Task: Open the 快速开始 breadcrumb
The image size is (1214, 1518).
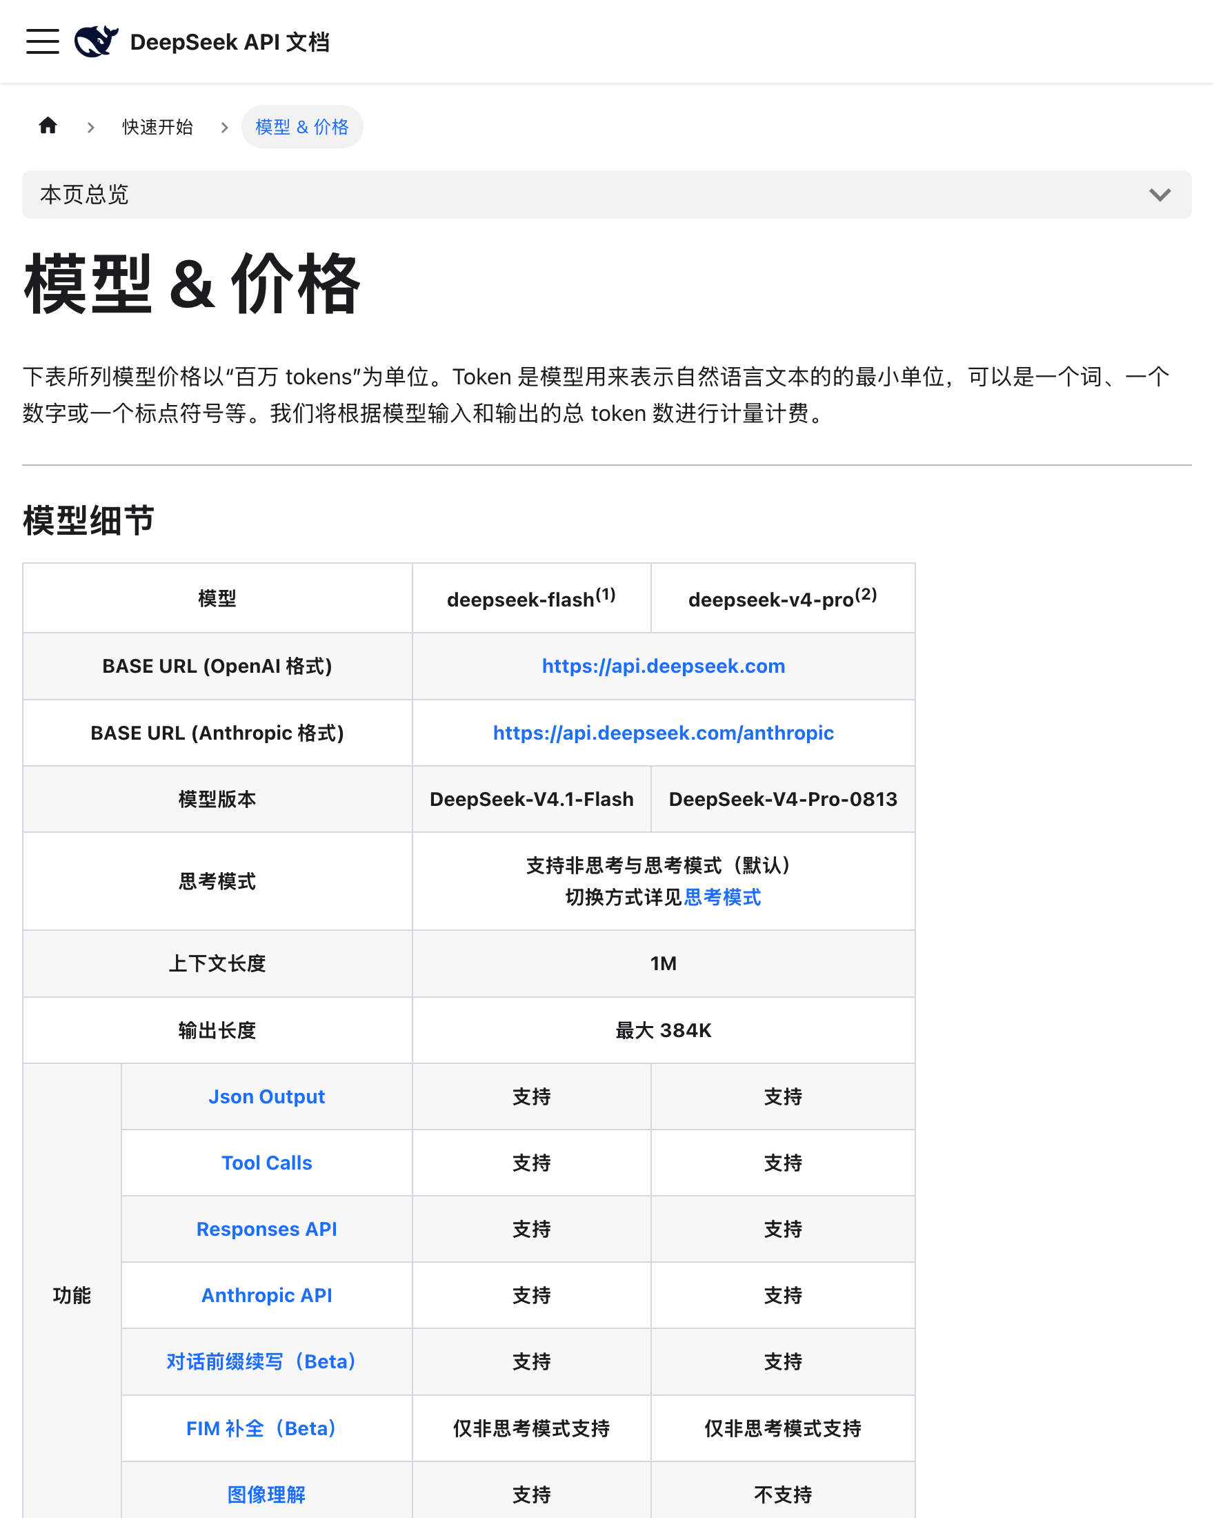Action: [x=158, y=127]
